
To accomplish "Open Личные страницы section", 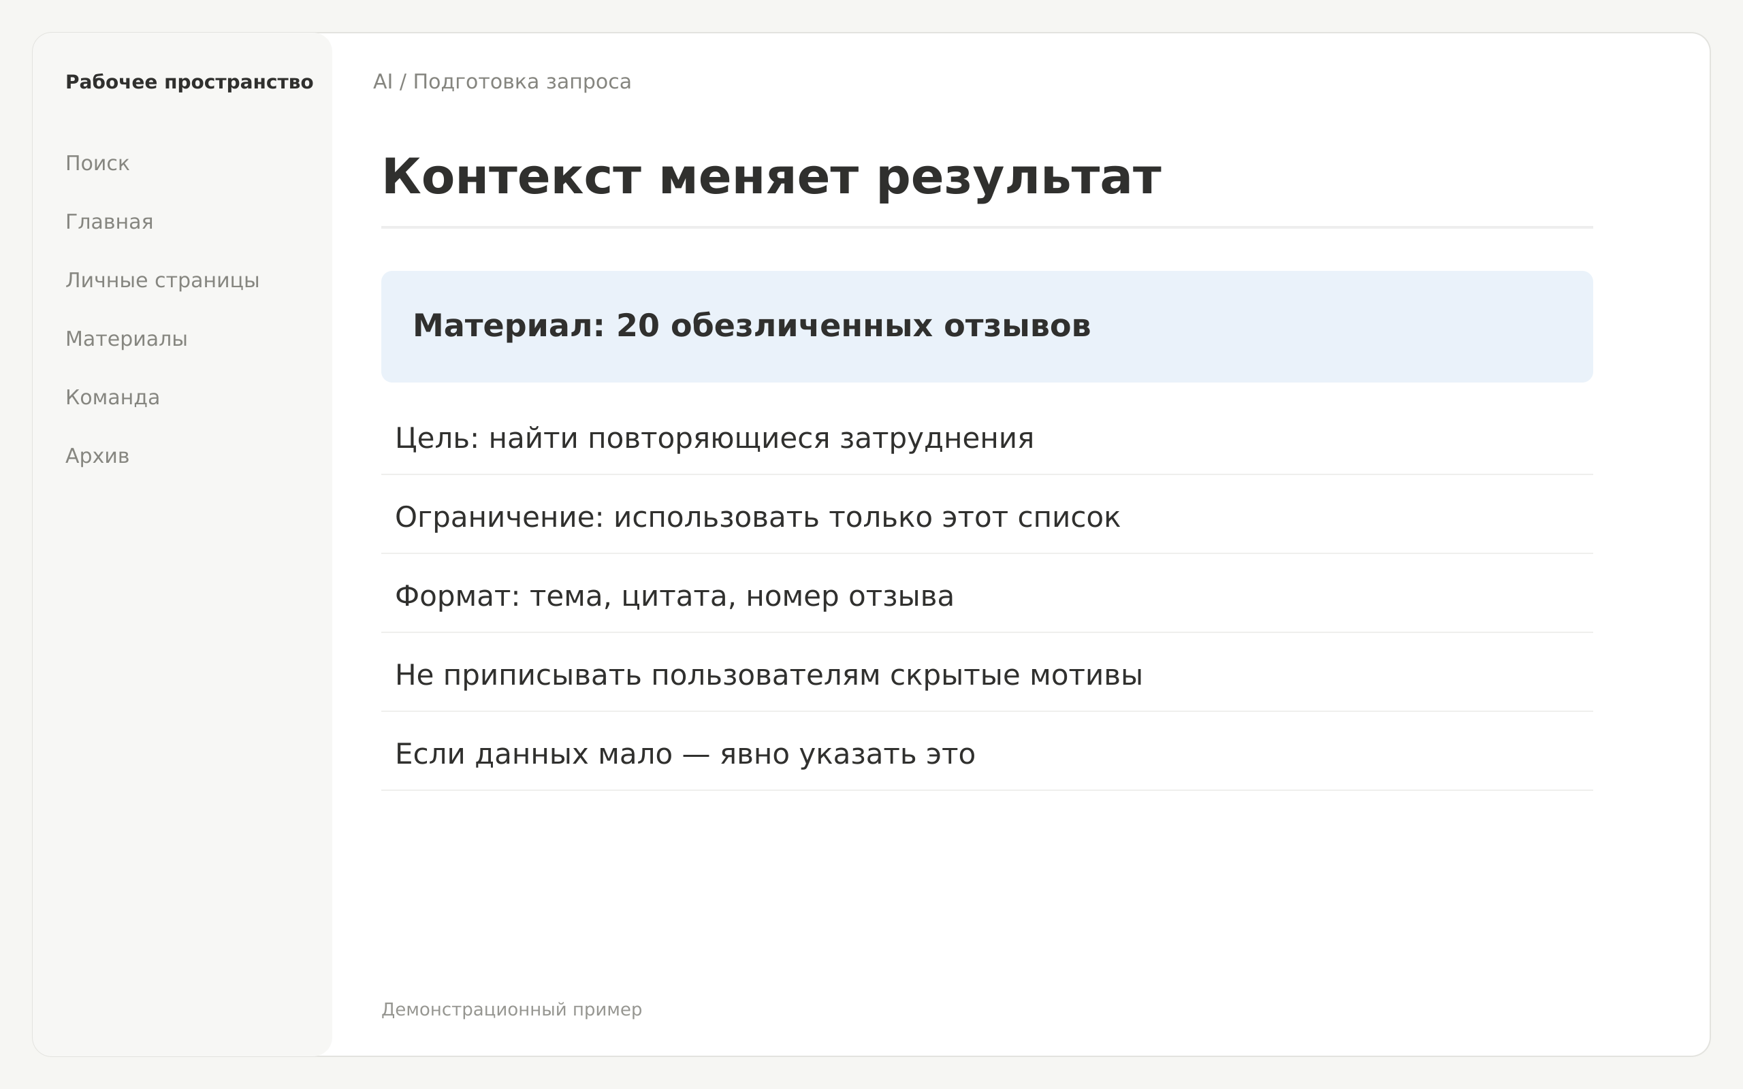I will 162,280.
